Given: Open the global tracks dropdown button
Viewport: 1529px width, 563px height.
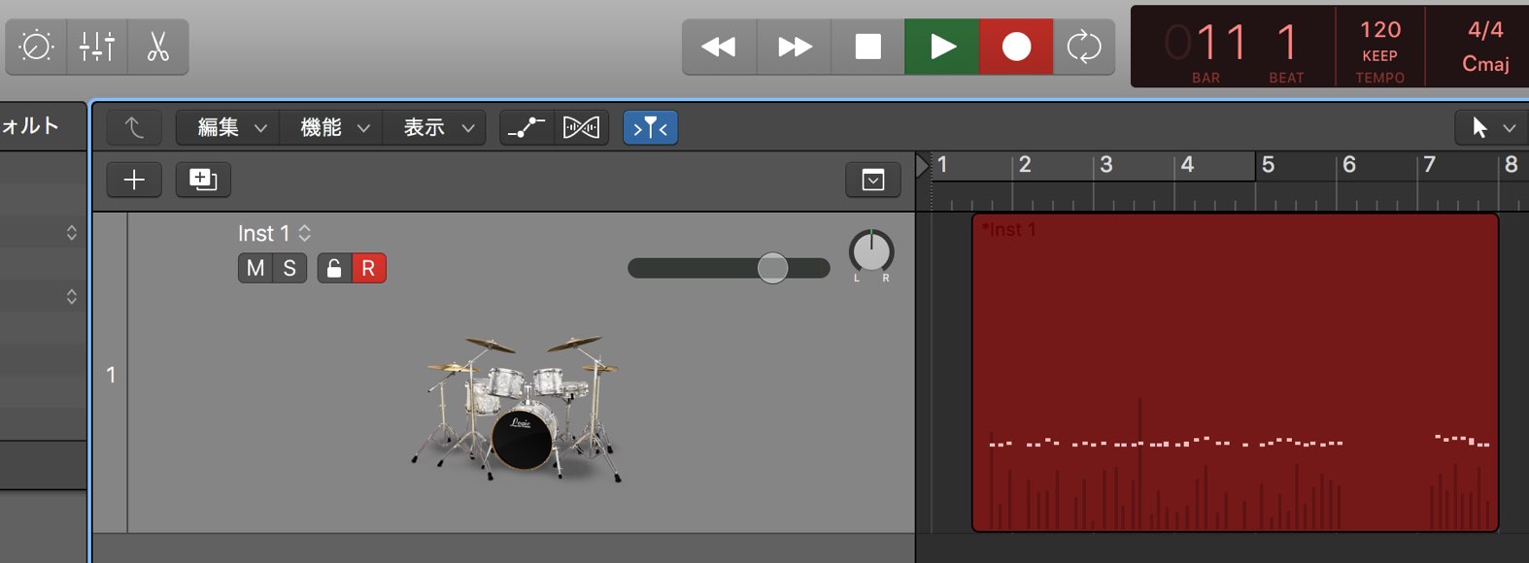Looking at the screenshot, I should click(x=873, y=180).
